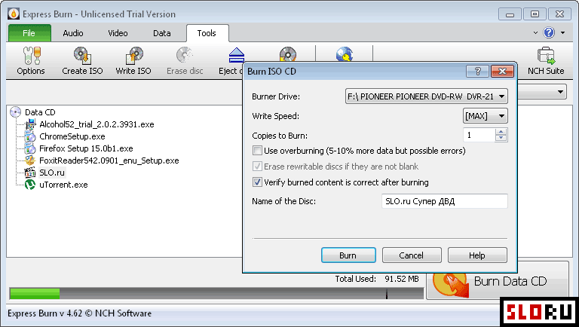Screen dimensions: 579x327
Task: Select FoxitReader542.0901_enu_Setup.exe entry
Action: click(109, 160)
